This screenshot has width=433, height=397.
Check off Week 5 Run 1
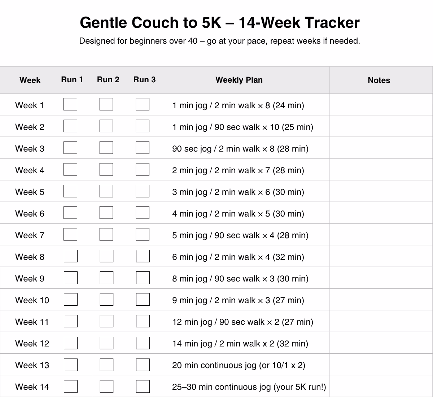tap(70, 191)
